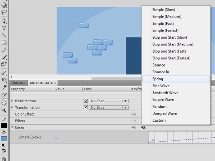
Task: Toggle the Basic motion ease checkbox
Action: [86, 101]
